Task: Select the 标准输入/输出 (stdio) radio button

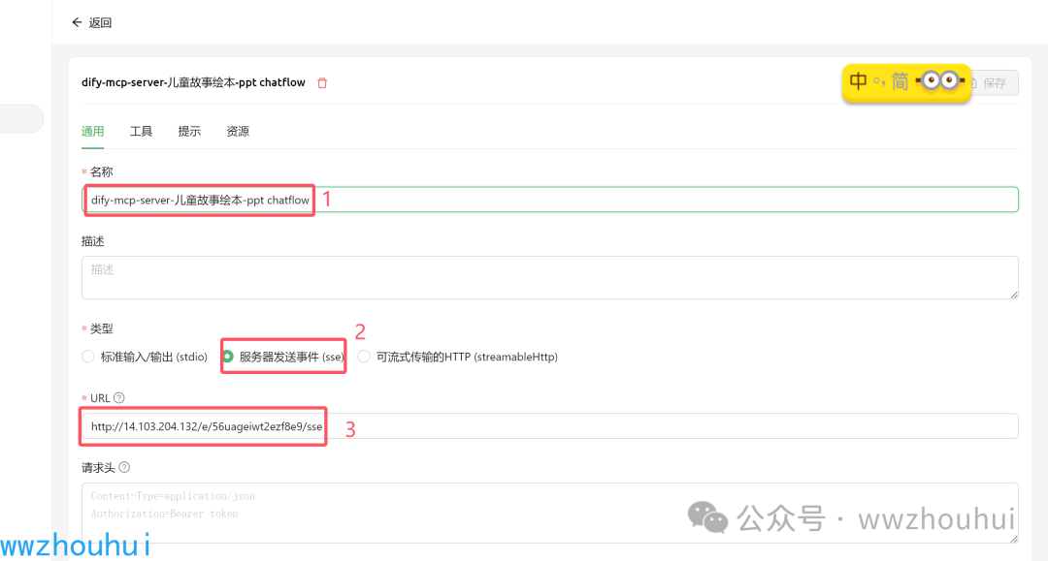Action: tap(87, 357)
